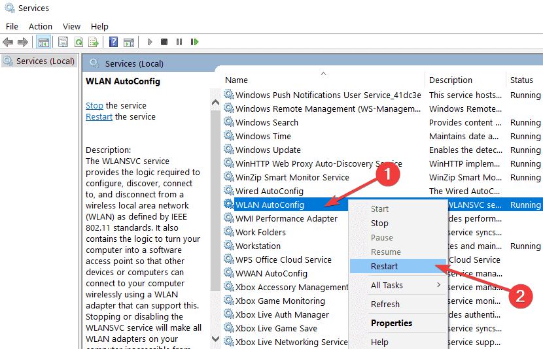Click Services (Local) pane header
Viewport: 543px width, 349px height.
134,63
